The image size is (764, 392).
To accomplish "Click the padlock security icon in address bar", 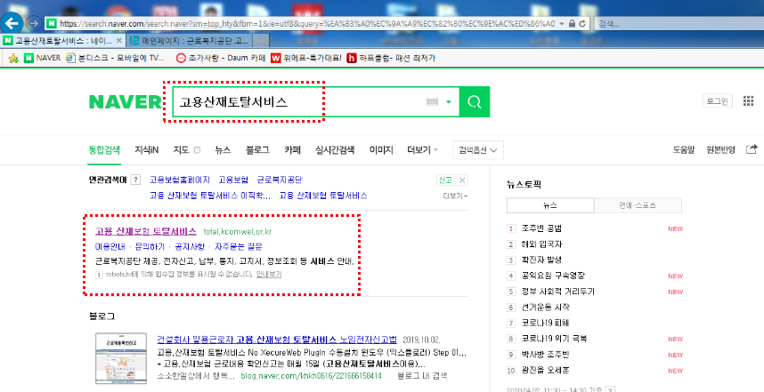I will tap(573, 23).
